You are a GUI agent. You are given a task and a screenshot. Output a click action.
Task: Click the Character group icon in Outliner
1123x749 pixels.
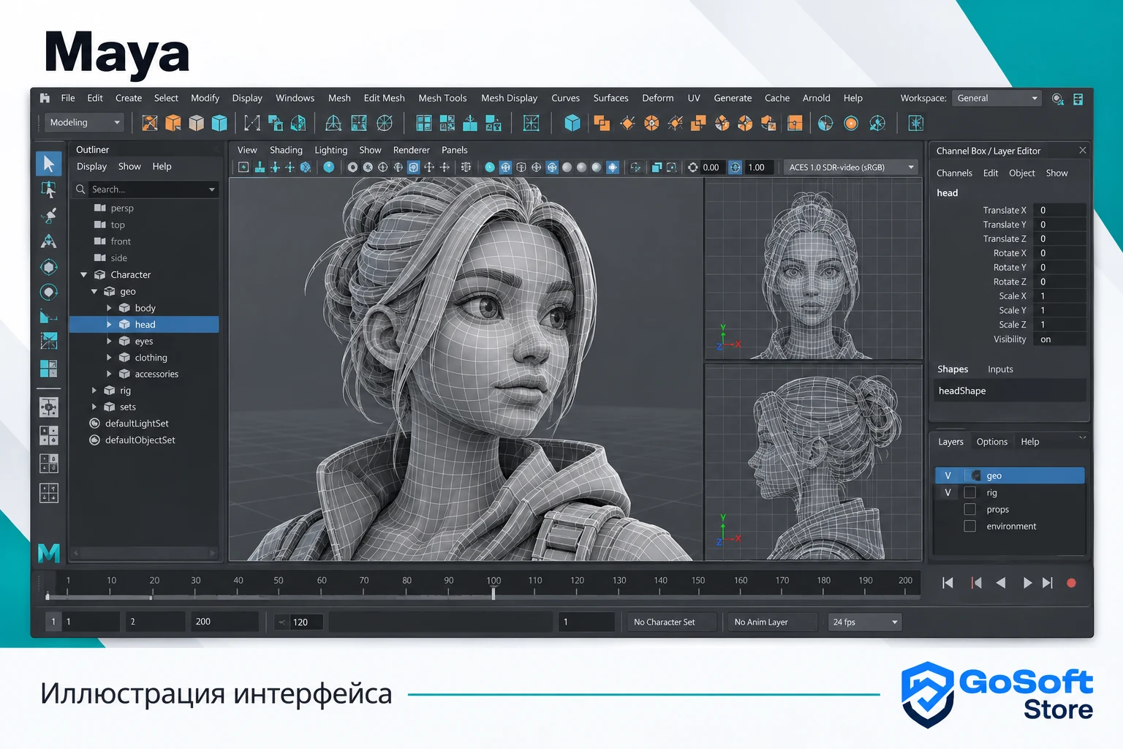(100, 275)
